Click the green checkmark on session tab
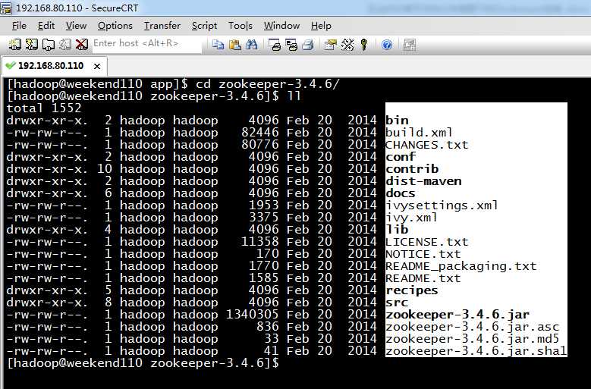The image size is (591, 389). [11, 65]
